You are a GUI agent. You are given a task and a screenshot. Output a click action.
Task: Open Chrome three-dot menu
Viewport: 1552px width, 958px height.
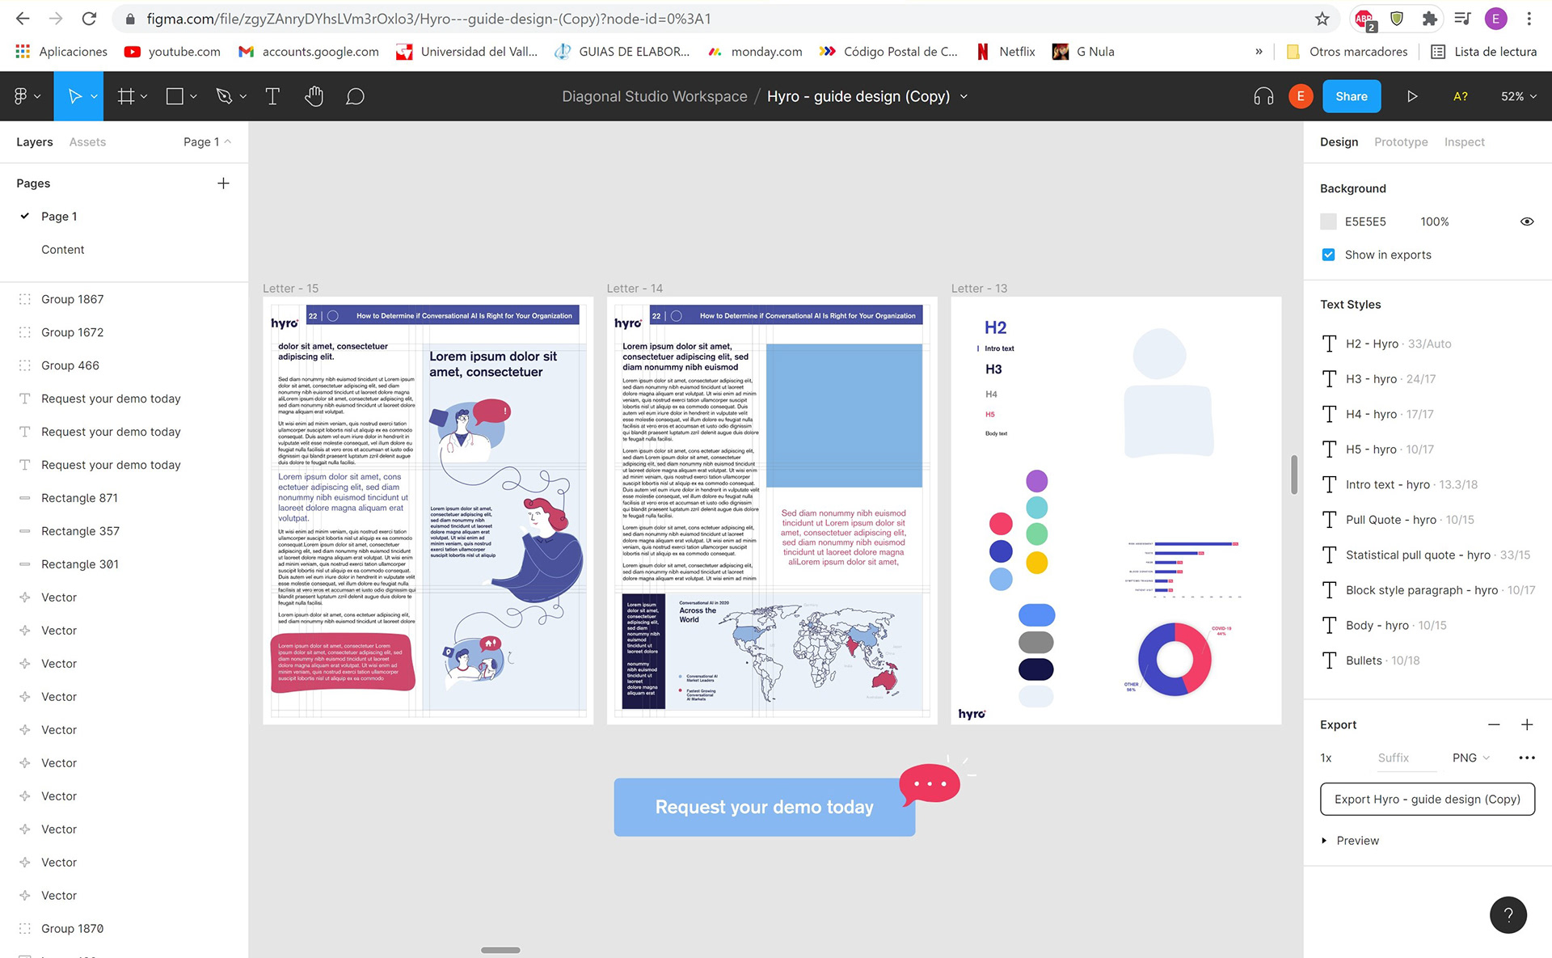point(1529,18)
